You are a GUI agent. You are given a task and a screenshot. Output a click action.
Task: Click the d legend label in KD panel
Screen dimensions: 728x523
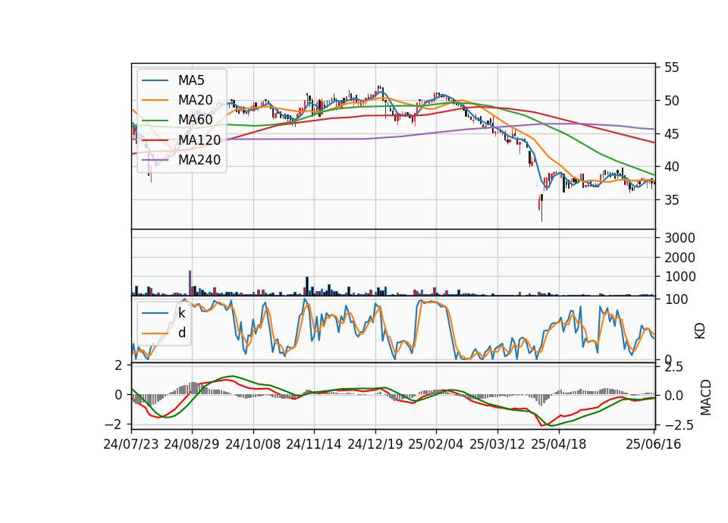tap(182, 333)
